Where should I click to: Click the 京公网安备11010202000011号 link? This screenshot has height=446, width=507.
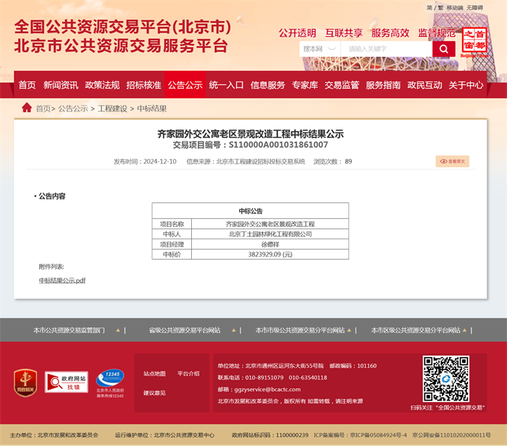(451, 435)
